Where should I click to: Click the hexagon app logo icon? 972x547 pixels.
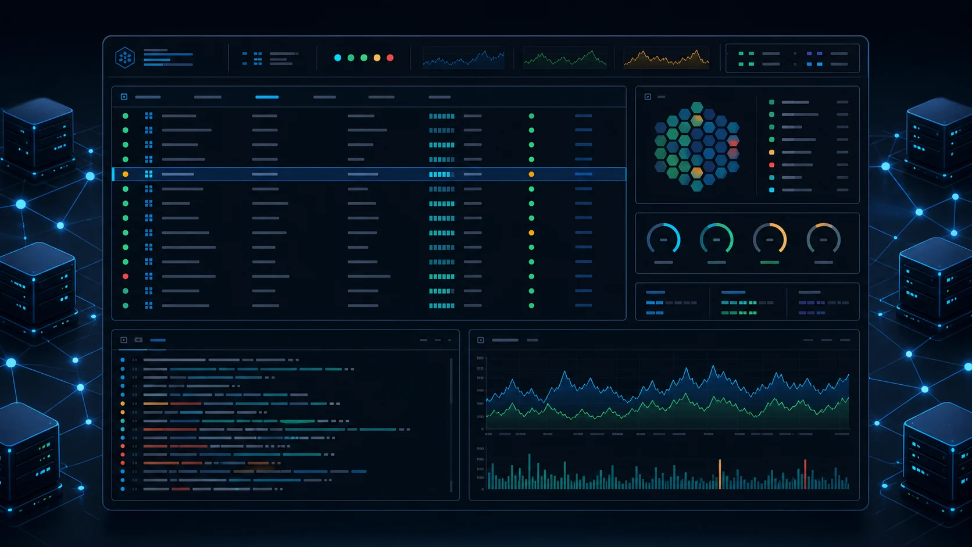[x=125, y=58]
